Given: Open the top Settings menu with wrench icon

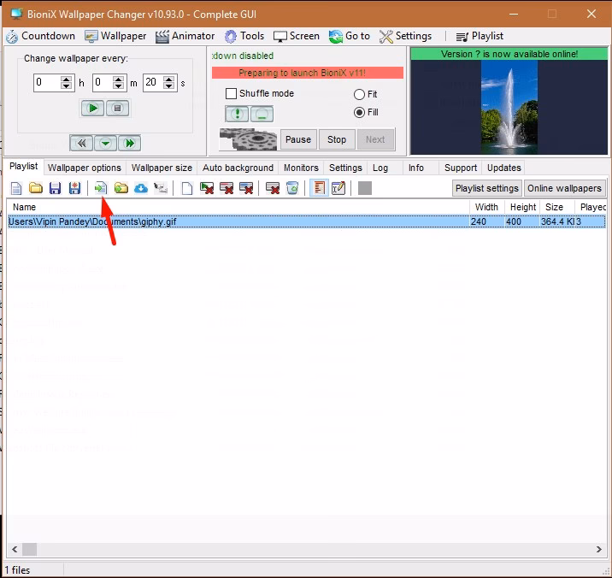Looking at the screenshot, I should [x=405, y=36].
